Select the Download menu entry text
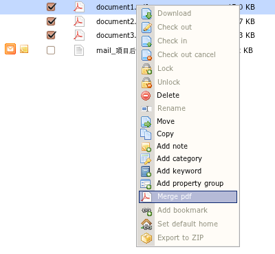Screen dimensions: 275x254 174,13
